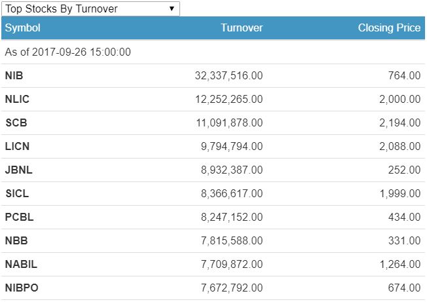Screen dimensions: 427x302
Task: Click the Symbol column header
Action: coord(23,28)
